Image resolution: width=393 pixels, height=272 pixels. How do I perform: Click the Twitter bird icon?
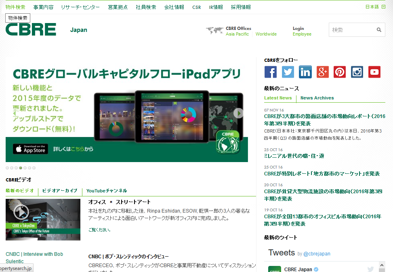click(x=288, y=72)
